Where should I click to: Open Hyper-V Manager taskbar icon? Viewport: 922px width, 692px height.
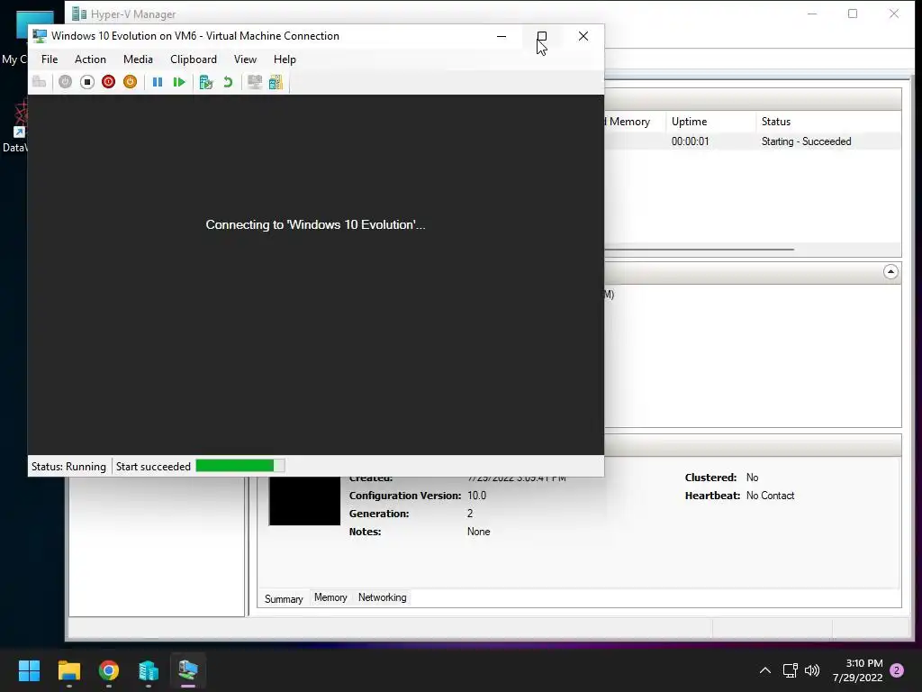tap(149, 670)
